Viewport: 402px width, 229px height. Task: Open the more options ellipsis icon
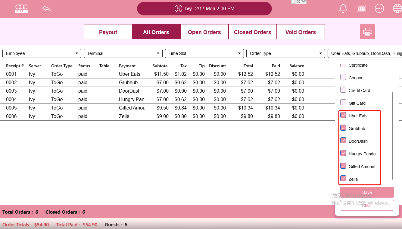point(379,8)
